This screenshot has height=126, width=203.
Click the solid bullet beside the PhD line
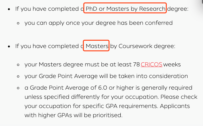[x=10, y=9]
